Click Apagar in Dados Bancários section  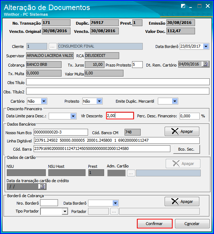182,131
